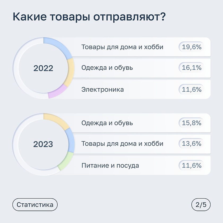Click the 11,6% badge beside Электроника
This screenshot has height=223, width=223.
coord(192,89)
